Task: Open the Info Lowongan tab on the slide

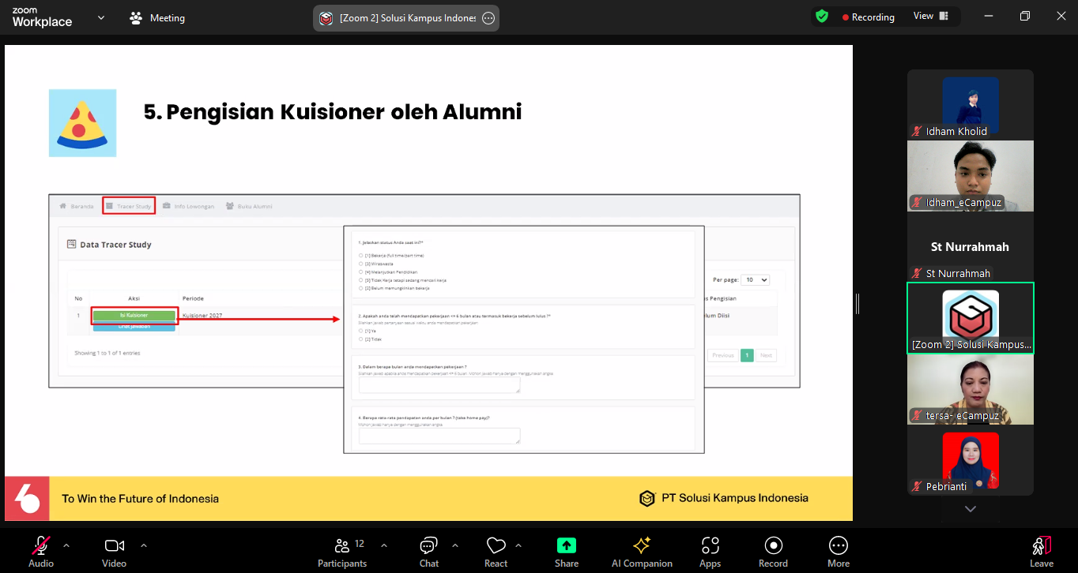Action: (189, 206)
